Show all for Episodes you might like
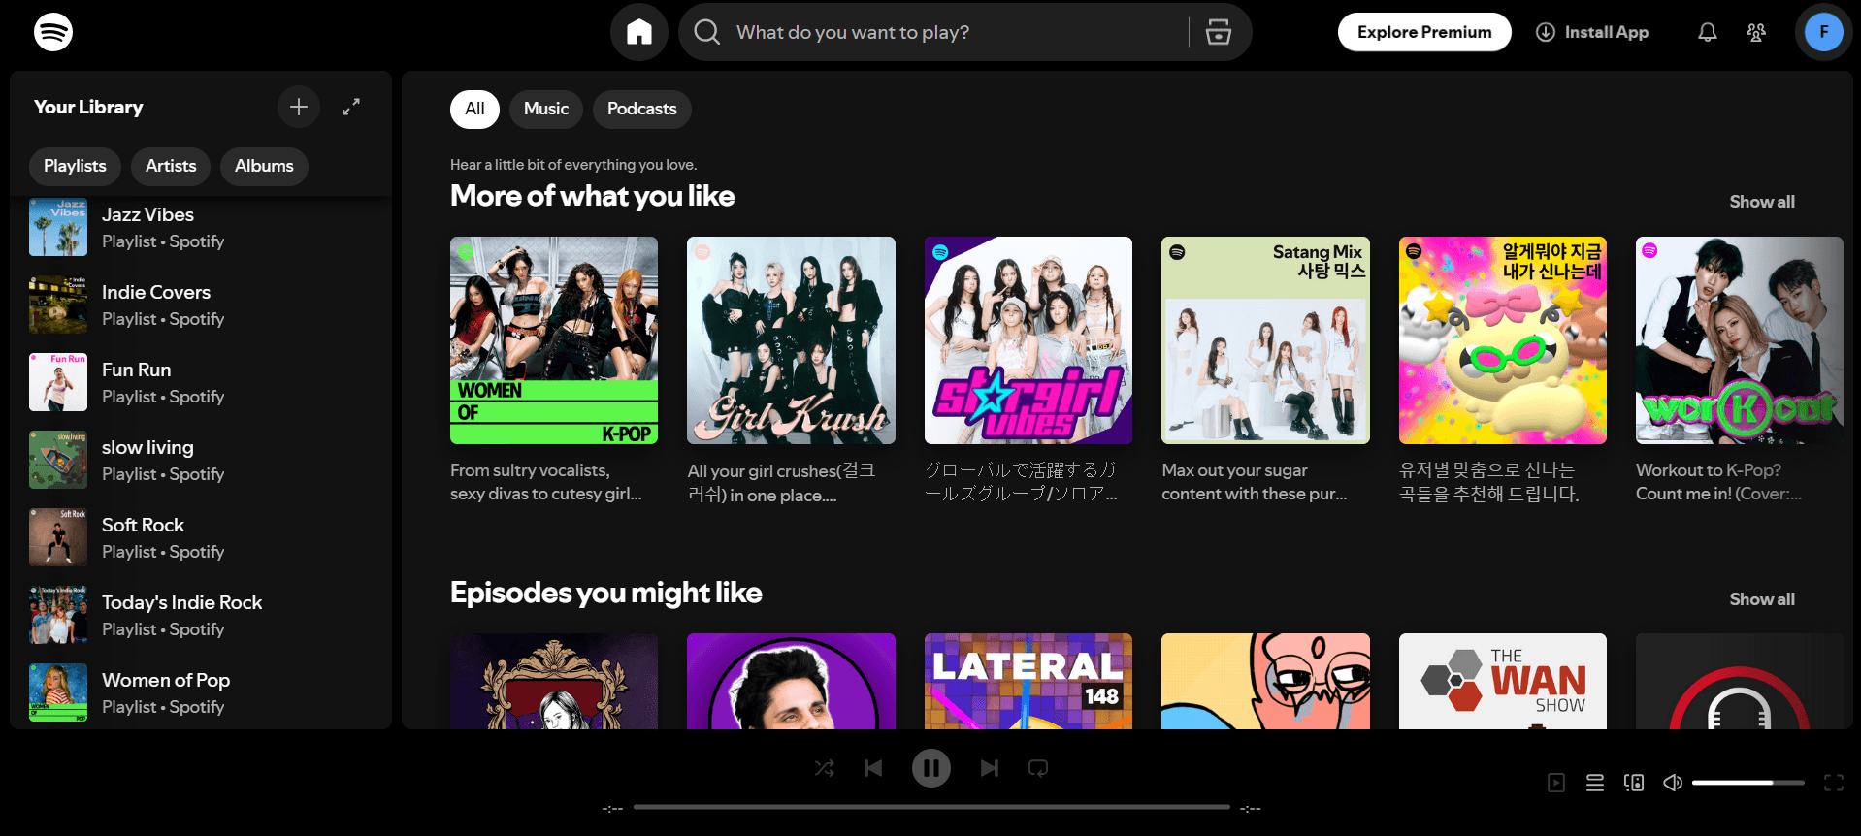The height and width of the screenshot is (836, 1861). coord(1762,599)
